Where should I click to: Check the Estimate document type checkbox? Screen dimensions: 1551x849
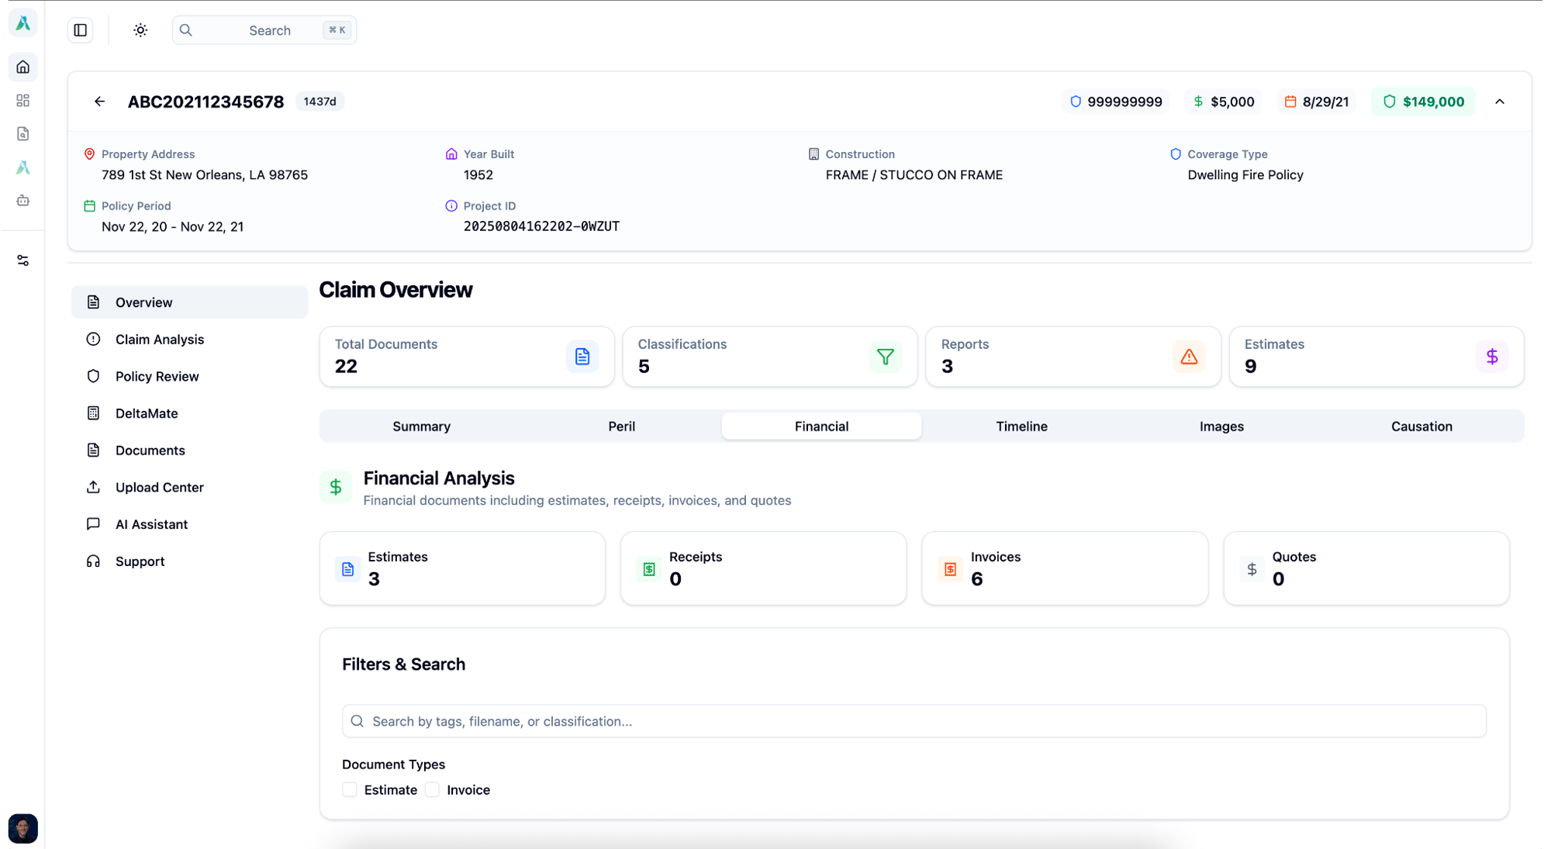pos(350,789)
